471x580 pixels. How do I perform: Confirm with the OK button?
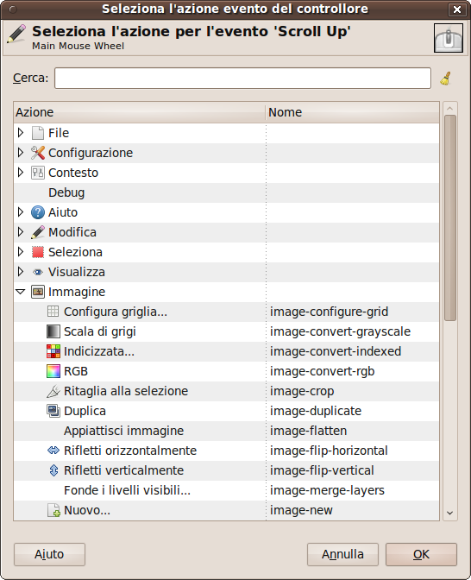(421, 554)
